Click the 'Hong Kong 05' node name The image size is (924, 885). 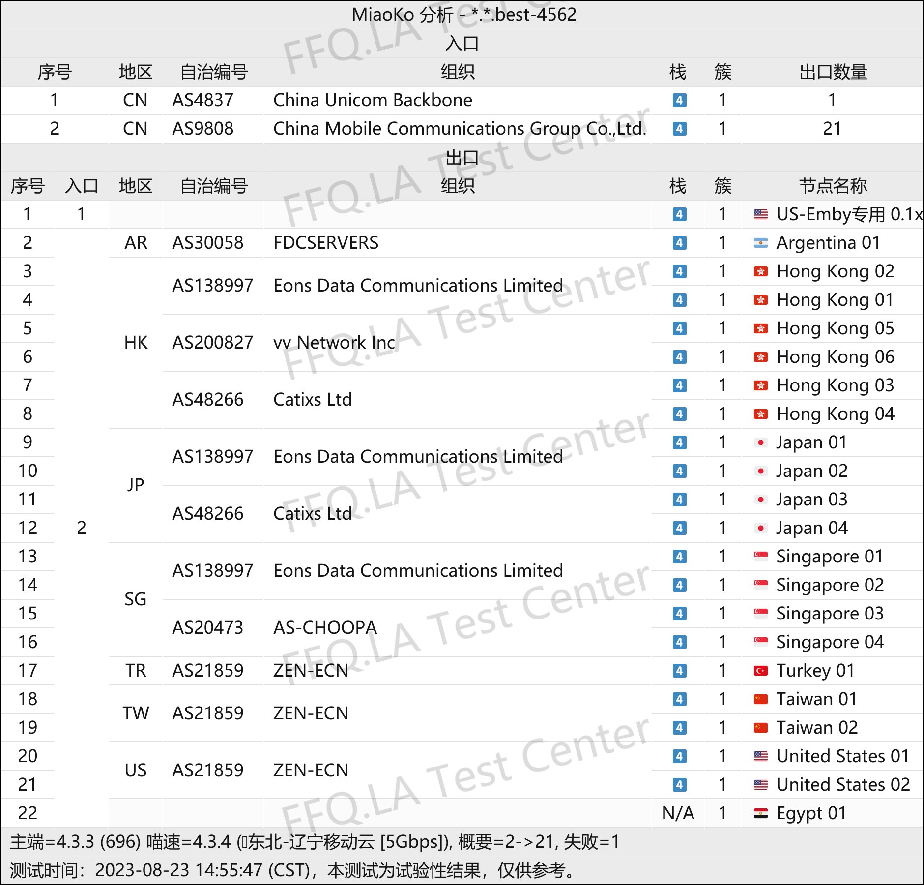835,328
